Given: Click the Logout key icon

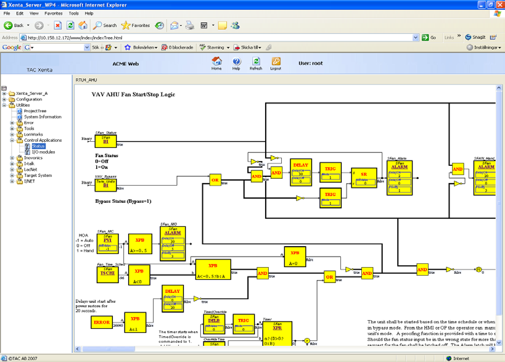Looking at the screenshot, I should coord(276,64).
